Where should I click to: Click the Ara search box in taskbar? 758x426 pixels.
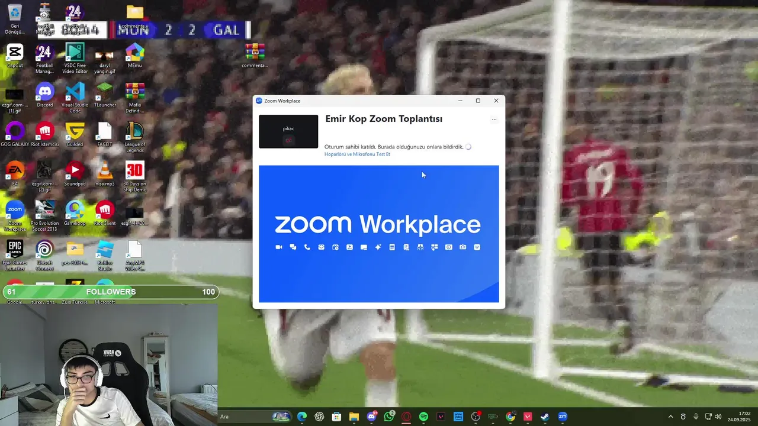pyautogui.click(x=255, y=417)
